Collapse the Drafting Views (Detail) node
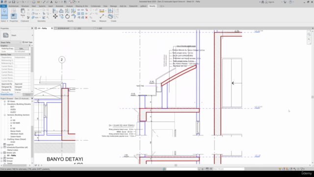Screen dimensions: 314x177 [x=5, y=139]
